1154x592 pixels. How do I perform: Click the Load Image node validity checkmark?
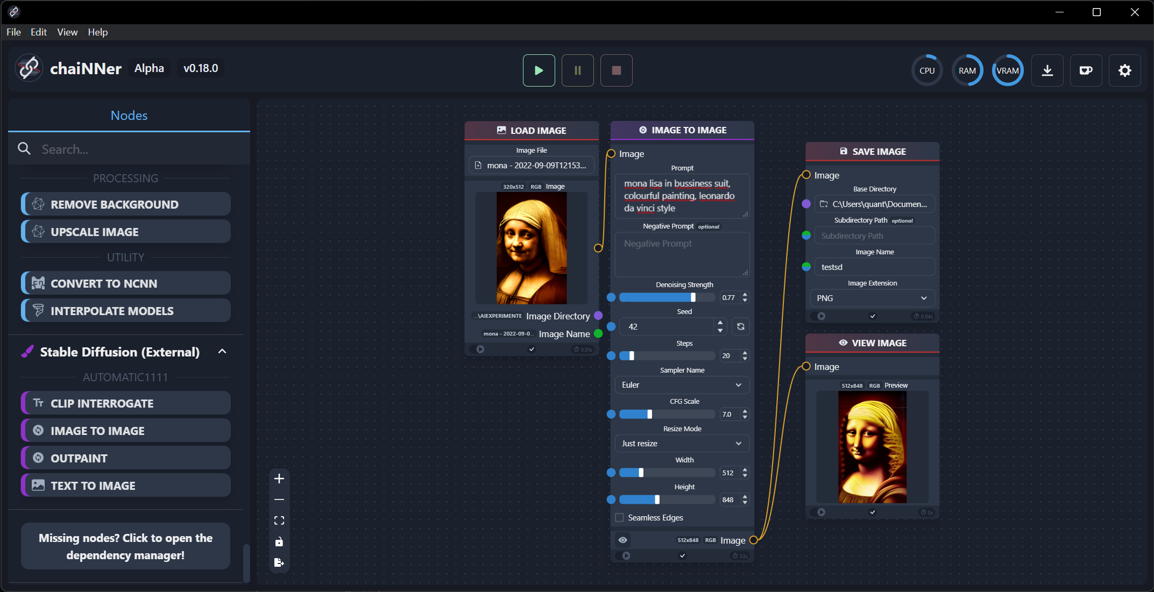pos(532,349)
